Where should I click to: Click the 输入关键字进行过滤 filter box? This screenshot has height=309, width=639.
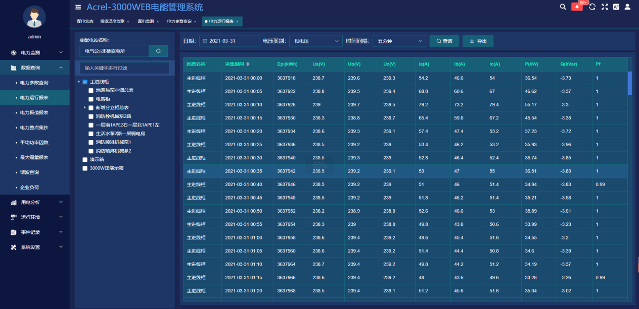[124, 68]
